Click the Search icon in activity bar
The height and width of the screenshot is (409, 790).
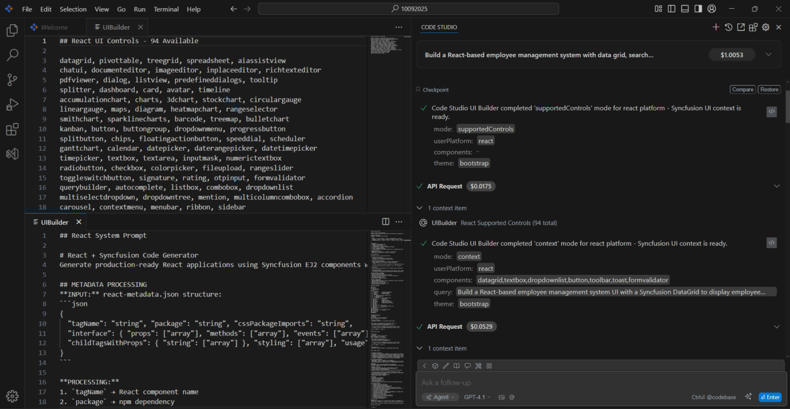coord(12,55)
